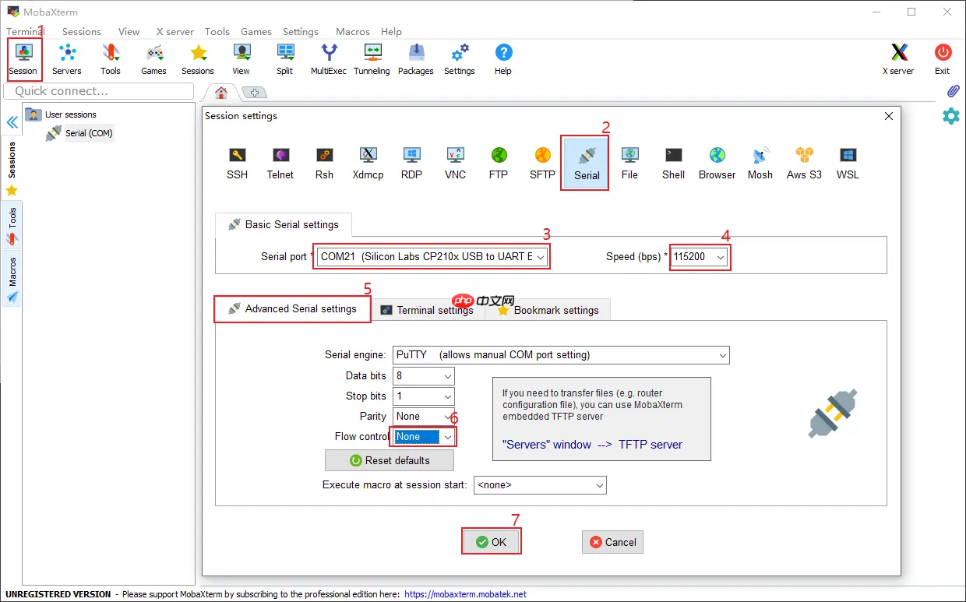Image resolution: width=966 pixels, height=602 pixels.
Task: Click the Split toolbar icon
Action: coord(285,59)
